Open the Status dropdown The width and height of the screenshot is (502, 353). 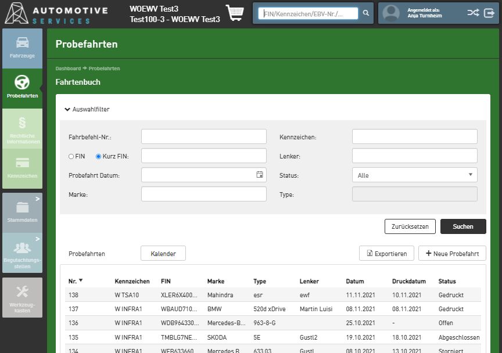[414, 175]
